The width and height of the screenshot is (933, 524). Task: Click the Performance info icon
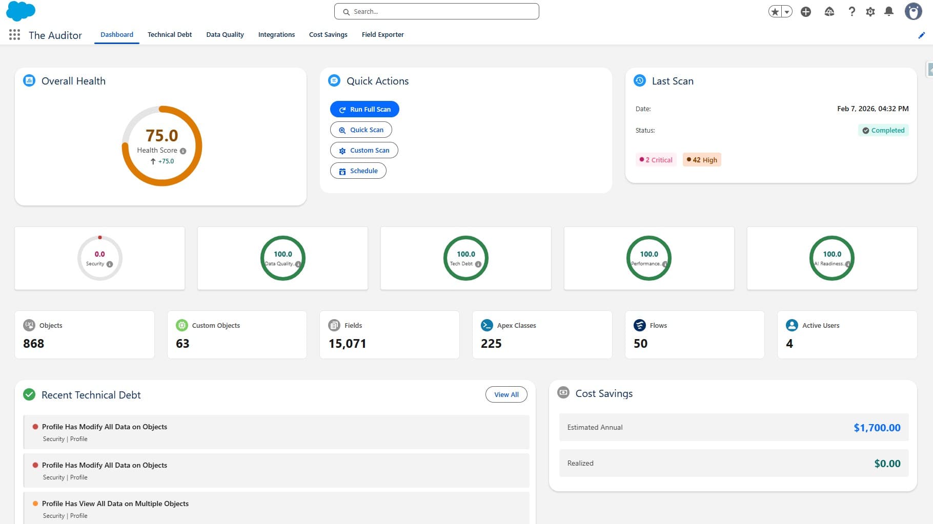click(665, 264)
